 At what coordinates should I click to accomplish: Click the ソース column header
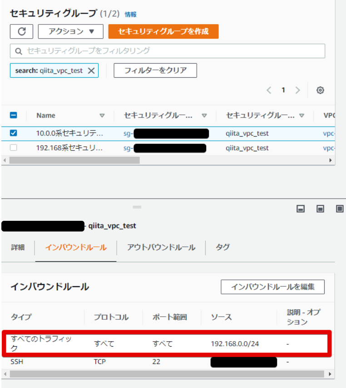coord(221,317)
